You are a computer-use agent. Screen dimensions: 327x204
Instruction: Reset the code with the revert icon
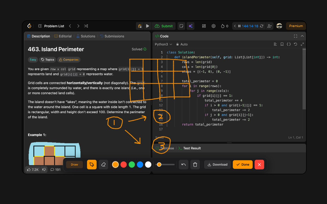point(295,44)
